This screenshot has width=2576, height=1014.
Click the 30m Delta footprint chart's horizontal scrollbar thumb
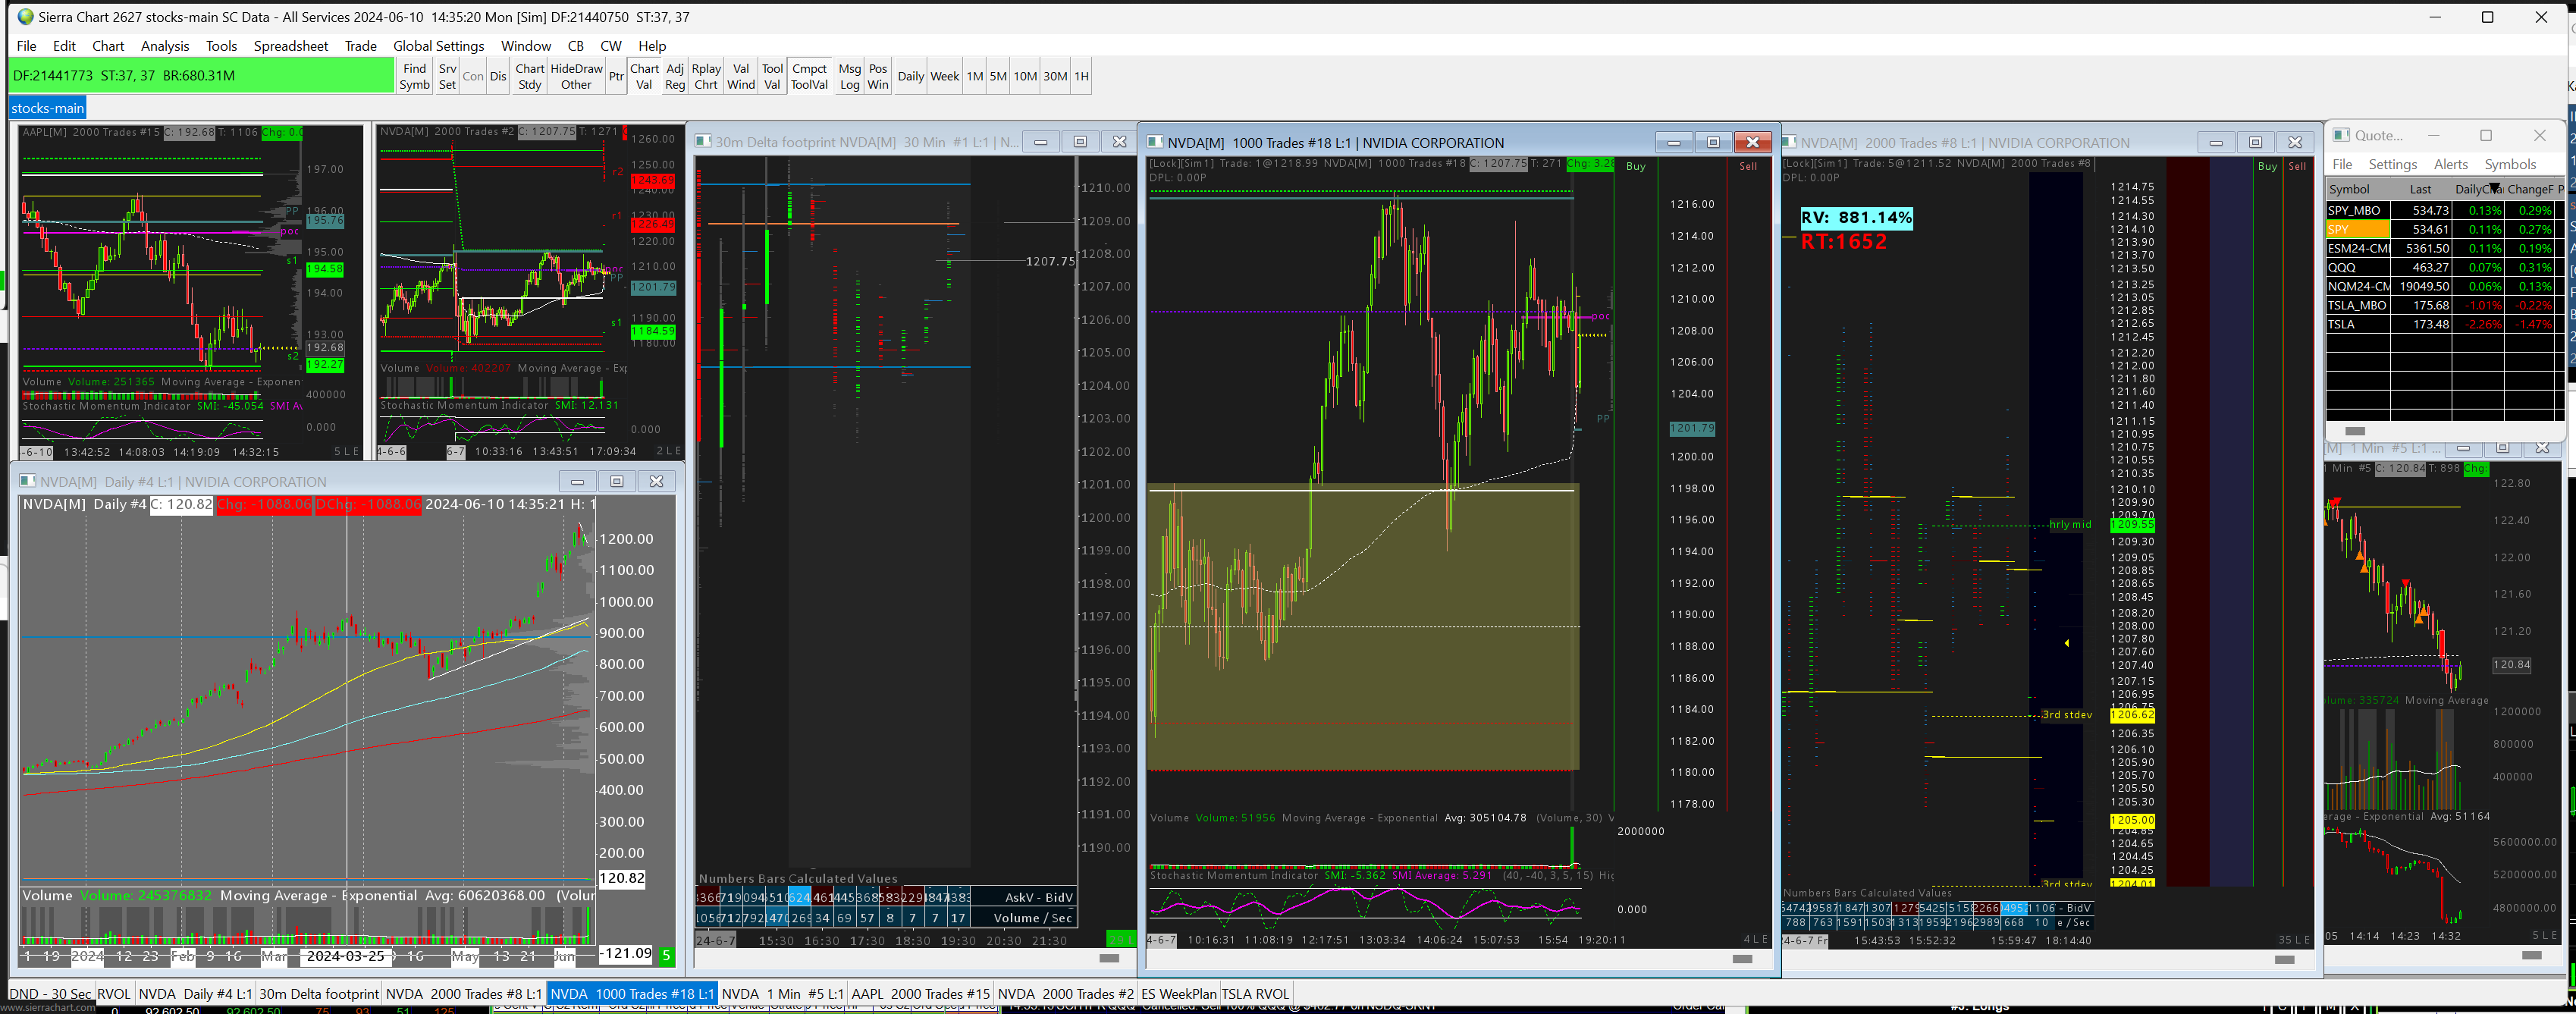pos(1109,957)
